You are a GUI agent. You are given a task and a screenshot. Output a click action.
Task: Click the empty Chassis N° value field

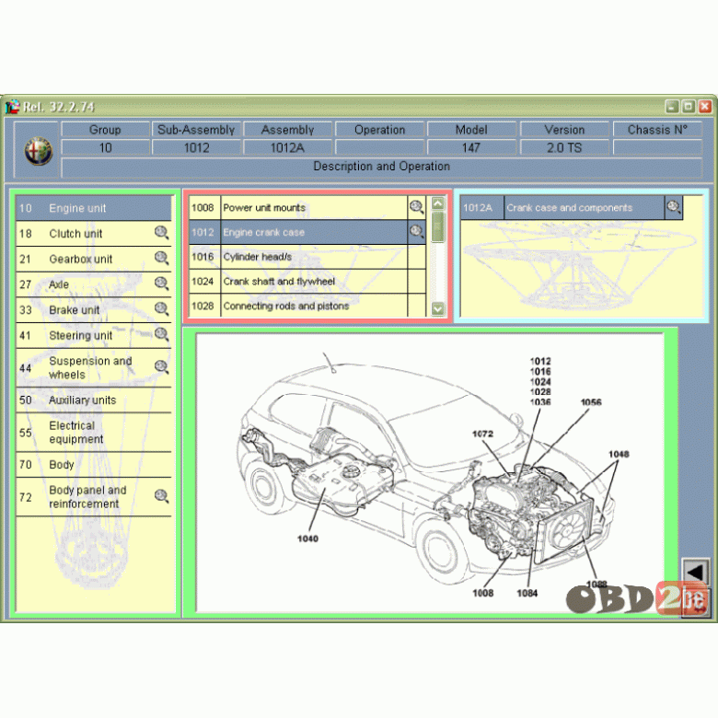657,147
